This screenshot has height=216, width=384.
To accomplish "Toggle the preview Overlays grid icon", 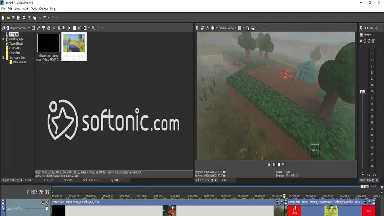I will click(x=239, y=28).
